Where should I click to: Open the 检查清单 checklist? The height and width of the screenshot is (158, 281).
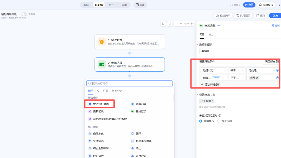click(223, 16)
